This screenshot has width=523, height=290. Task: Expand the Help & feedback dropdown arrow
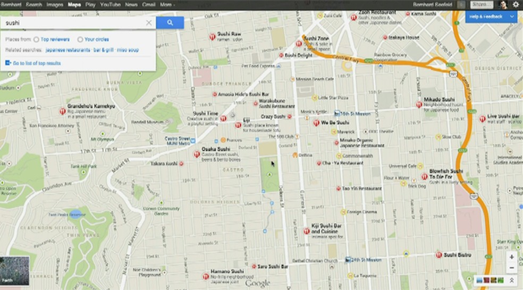point(512,16)
